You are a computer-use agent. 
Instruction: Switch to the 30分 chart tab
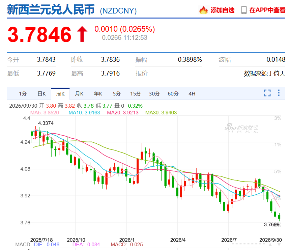pyautogui.click(x=154, y=94)
